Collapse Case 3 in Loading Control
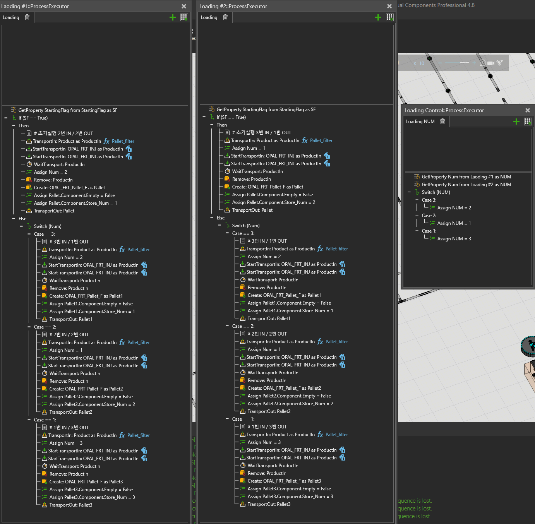Screen dimensions: 535x524 pyautogui.click(x=417, y=200)
